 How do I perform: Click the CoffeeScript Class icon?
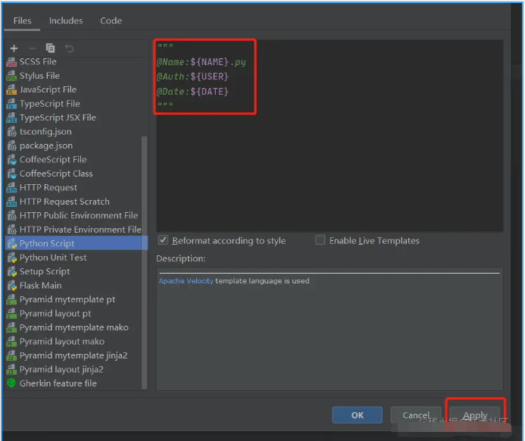(11, 174)
